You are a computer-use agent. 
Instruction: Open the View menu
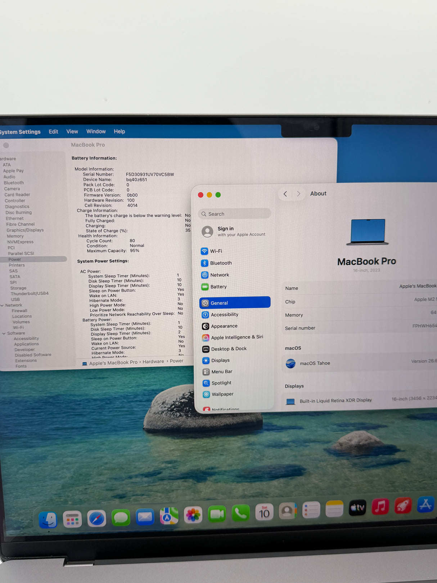tap(72, 131)
